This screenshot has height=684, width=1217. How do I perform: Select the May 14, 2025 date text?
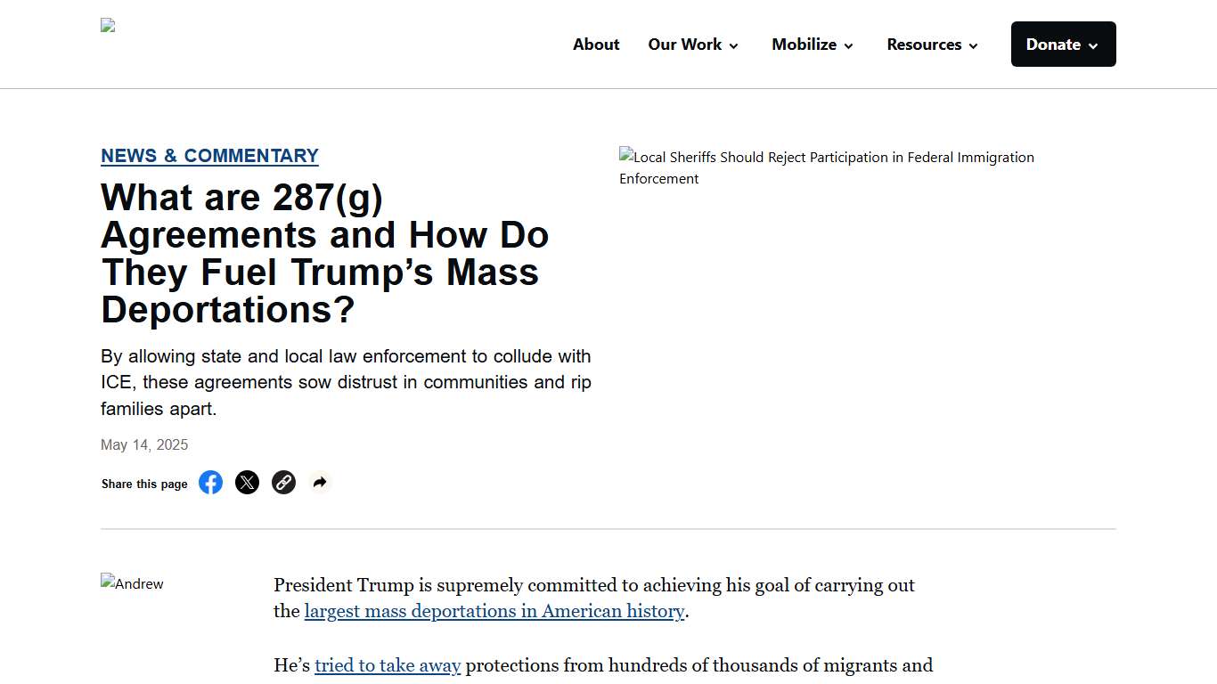144,444
